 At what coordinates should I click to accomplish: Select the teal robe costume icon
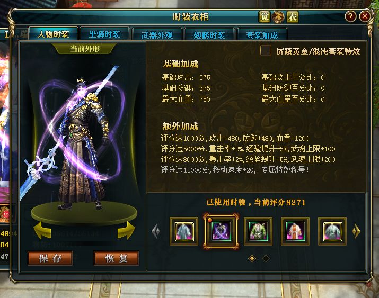tap(332, 231)
